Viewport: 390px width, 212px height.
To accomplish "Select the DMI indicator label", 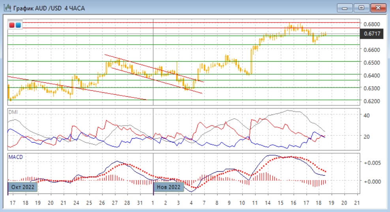I will (x=13, y=112).
